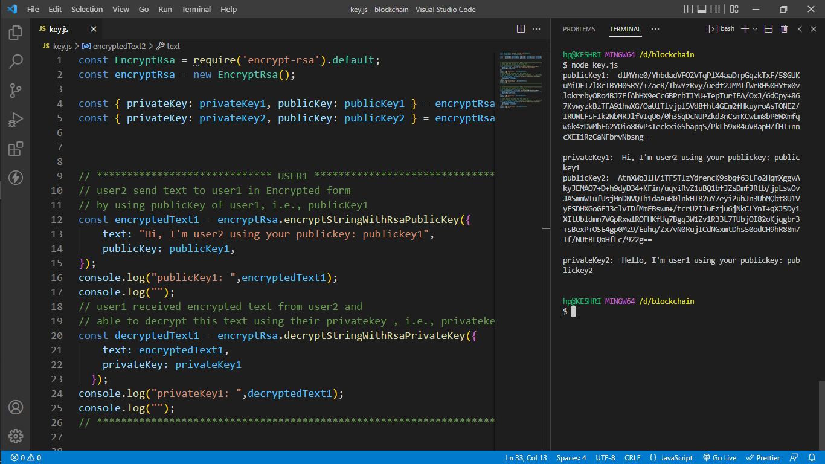Toggle the bottom panel layout button

(x=703, y=10)
